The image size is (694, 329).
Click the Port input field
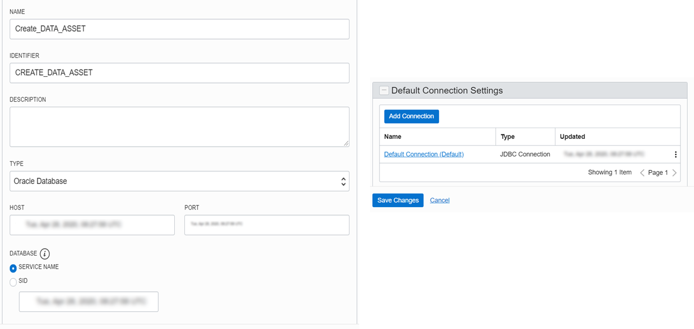tap(266, 225)
